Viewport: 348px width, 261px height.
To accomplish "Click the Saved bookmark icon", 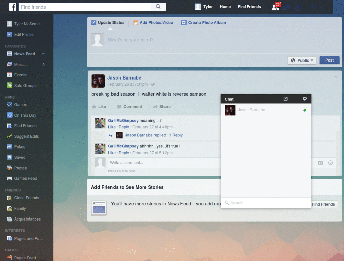I will pos(9,157).
